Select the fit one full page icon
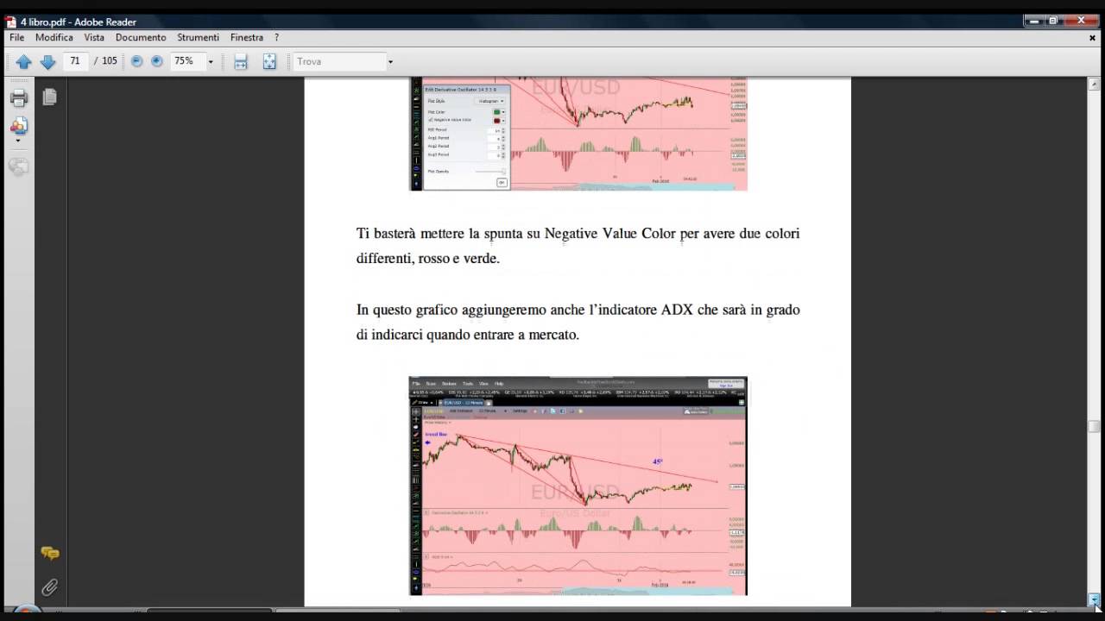The image size is (1105, 621). point(269,61)
